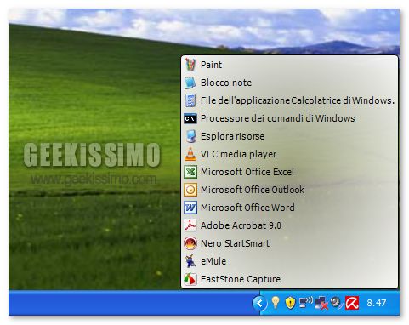Click the eMule donkey icon
409x325 pixels.
pos(190,261)
